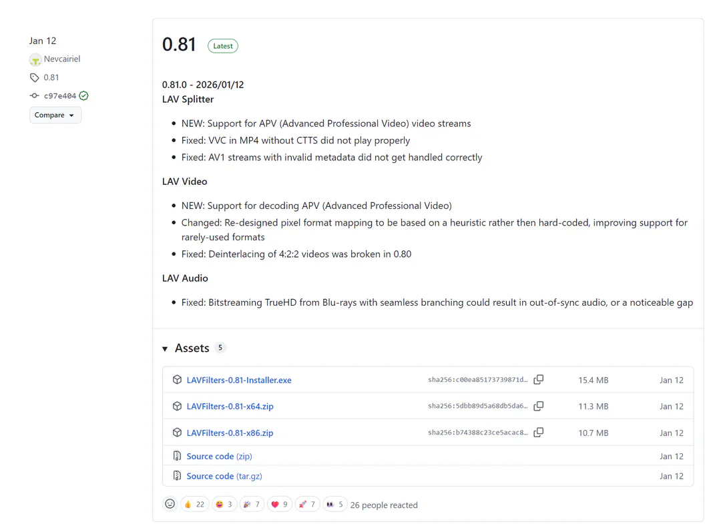Toggle the party popper reaction with 7
The width and height of the screenshot is (721, 530).
click(251, 505)
